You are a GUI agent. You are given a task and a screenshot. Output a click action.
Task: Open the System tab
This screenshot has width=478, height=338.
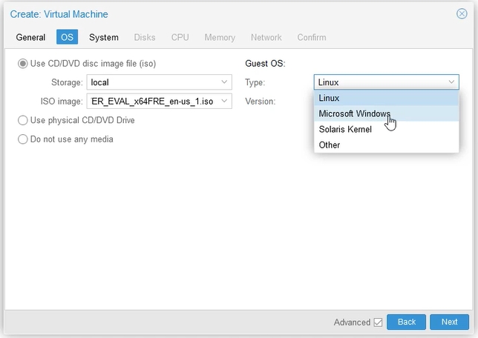[x=103, y=37]
